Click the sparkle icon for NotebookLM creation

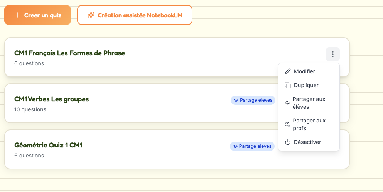click(91, 15)
